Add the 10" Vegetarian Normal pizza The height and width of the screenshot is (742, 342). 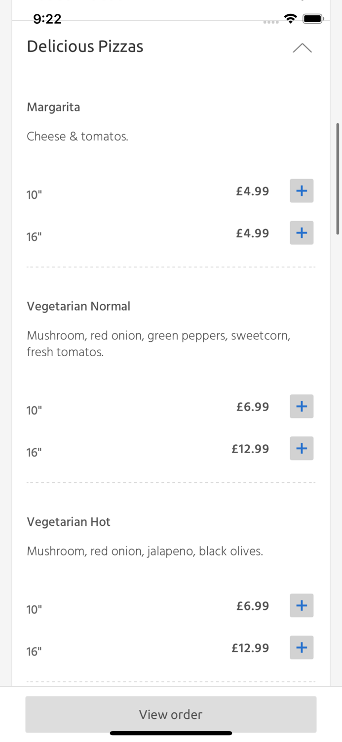(x=302, y=406)
